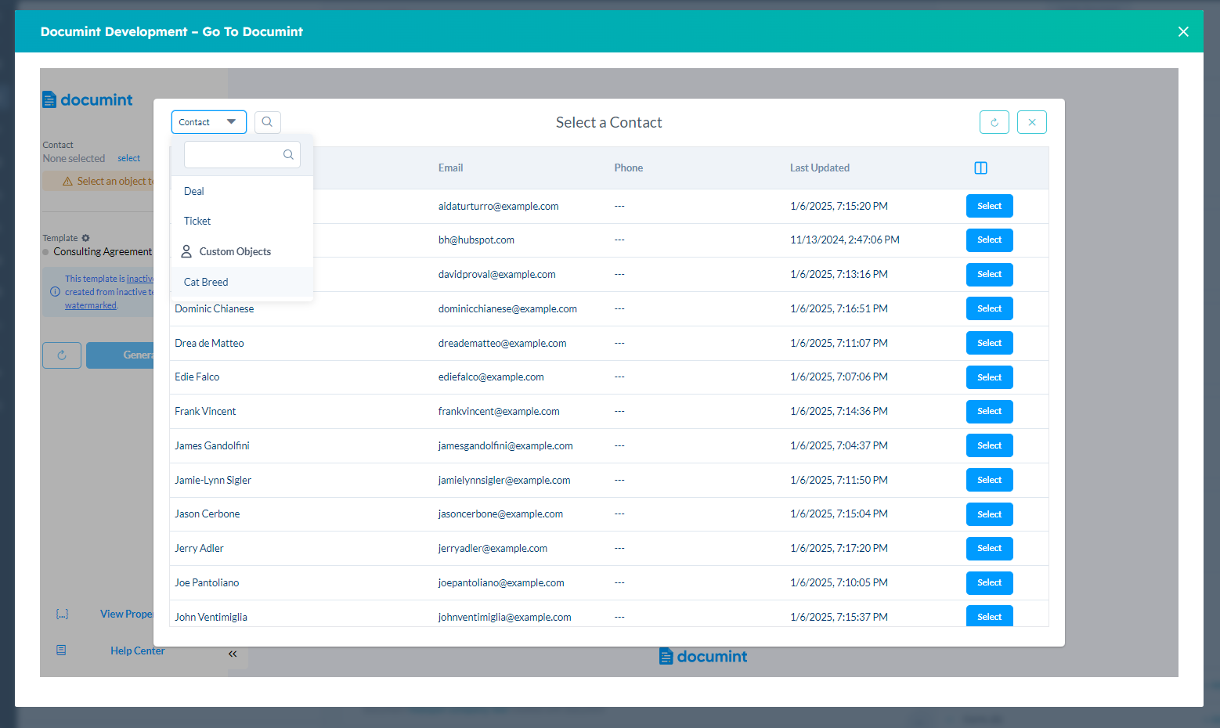Click Select for bh@hubspot.com contact
1220x728 pixels.
(989, 240)
